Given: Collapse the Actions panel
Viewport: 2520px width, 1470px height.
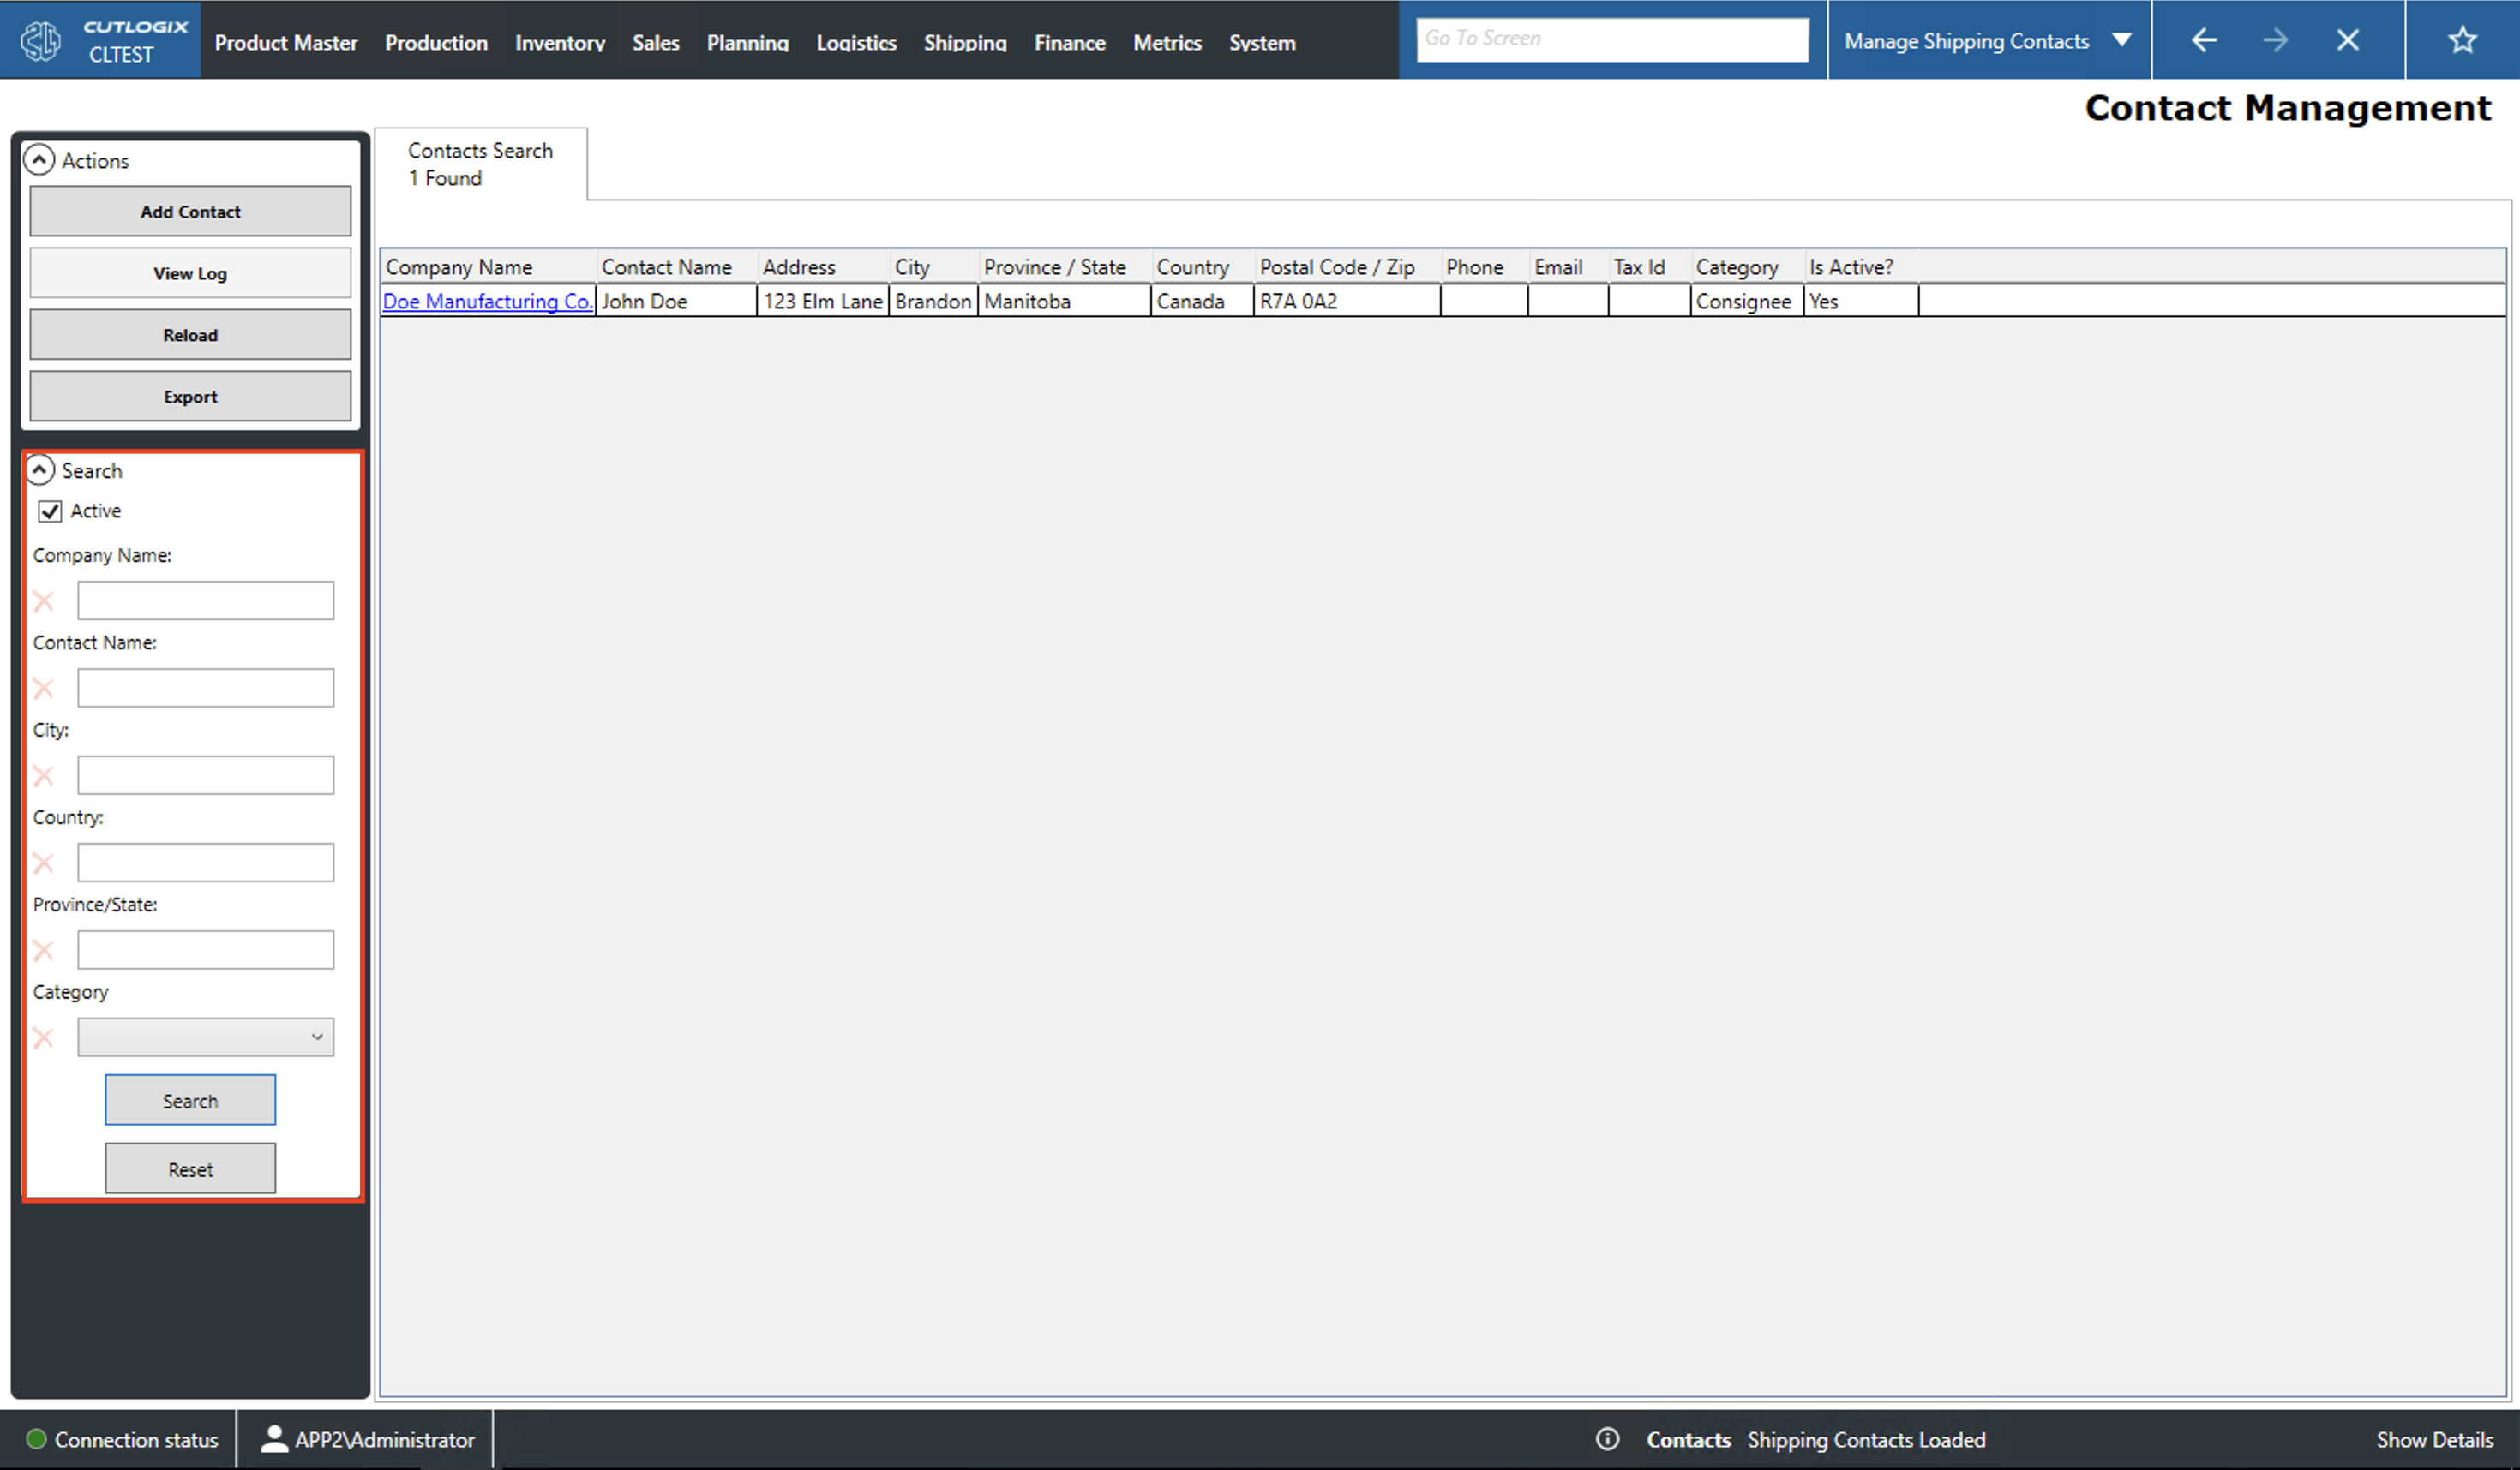Looking at the screenshot, I should [39, 160].
